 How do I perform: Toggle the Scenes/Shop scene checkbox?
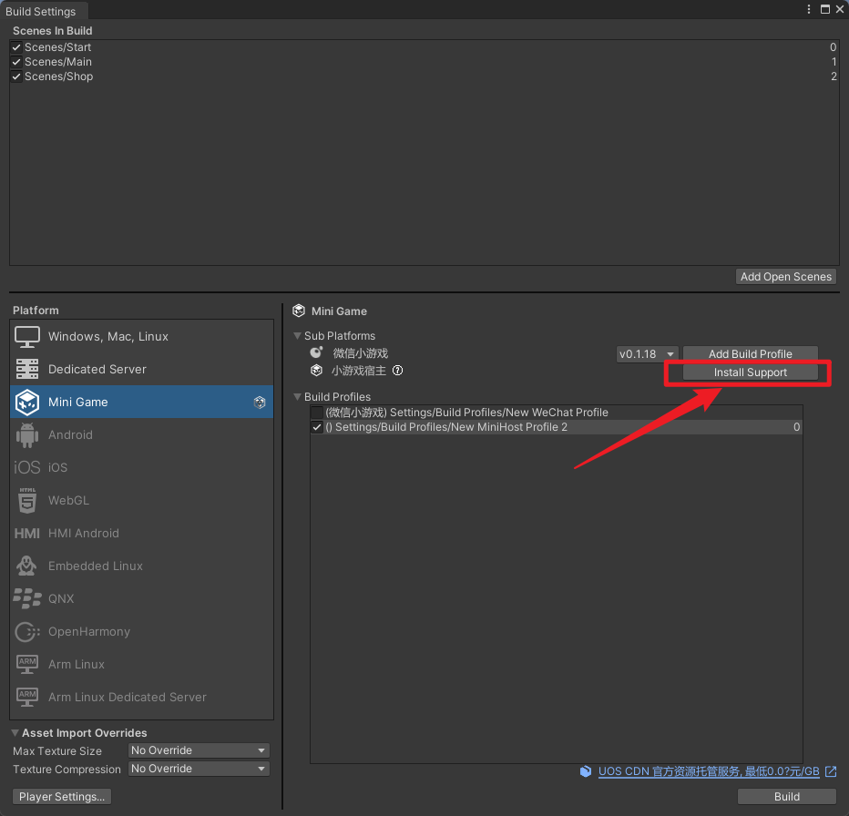tap(16, 76)
